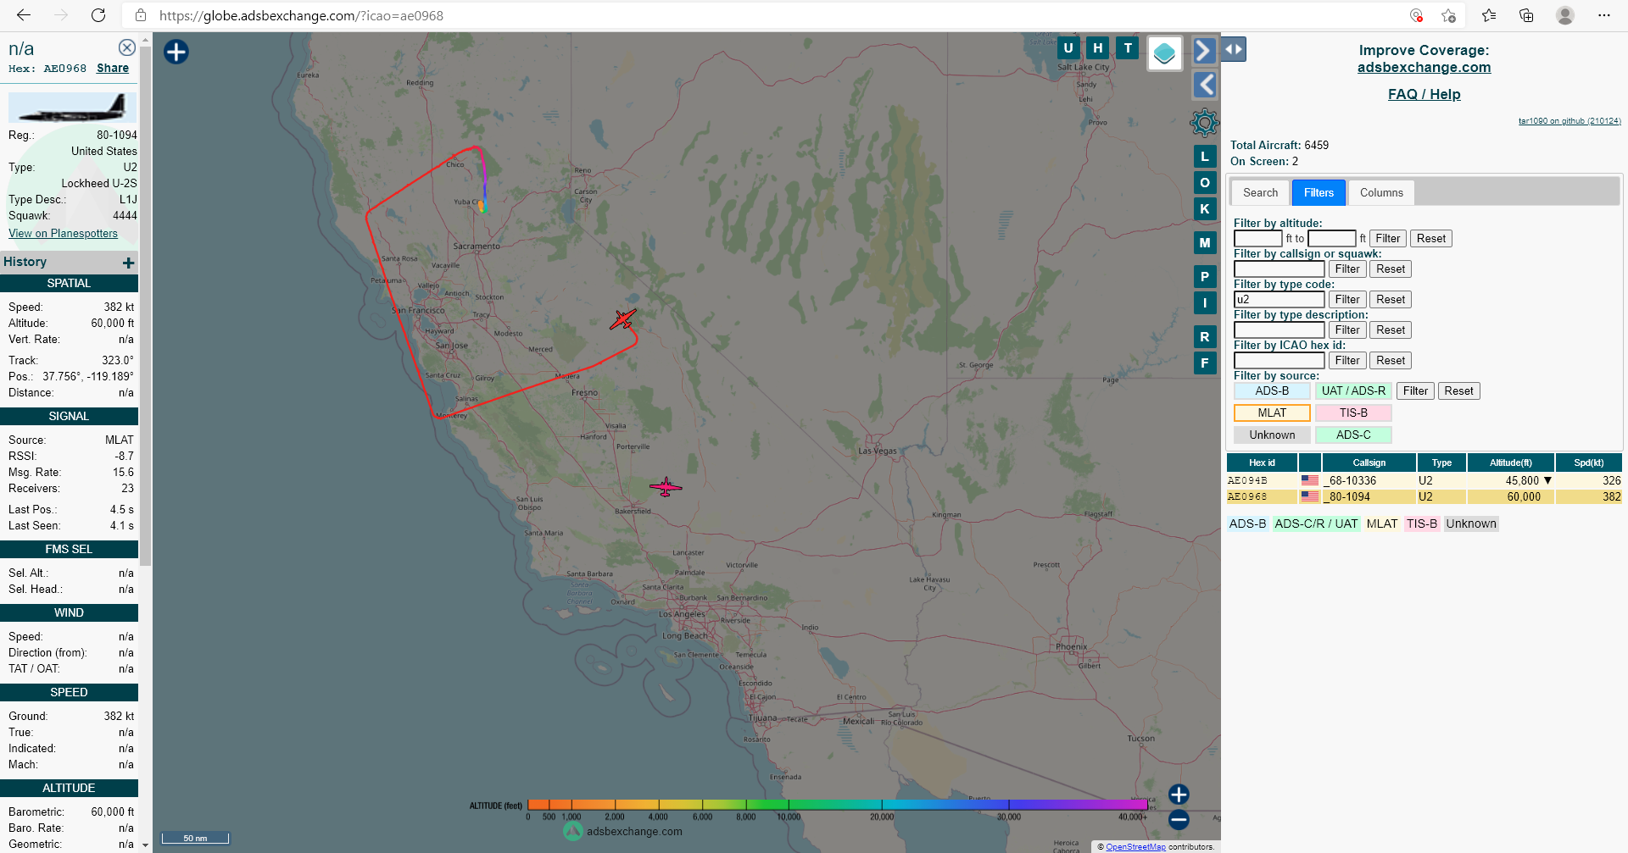
Task: Select aircraft row AE094B
Action: 1424,480
